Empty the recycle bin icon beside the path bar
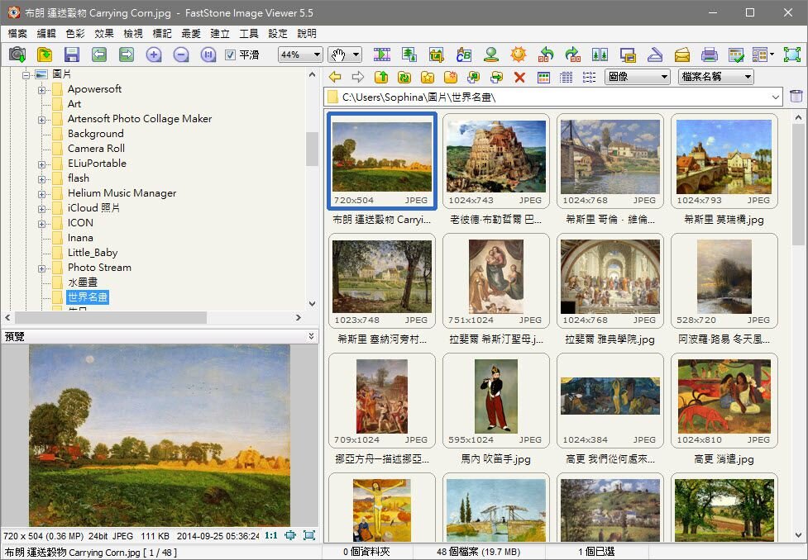This screenshot has width=808, height=560. coord(796,97)
